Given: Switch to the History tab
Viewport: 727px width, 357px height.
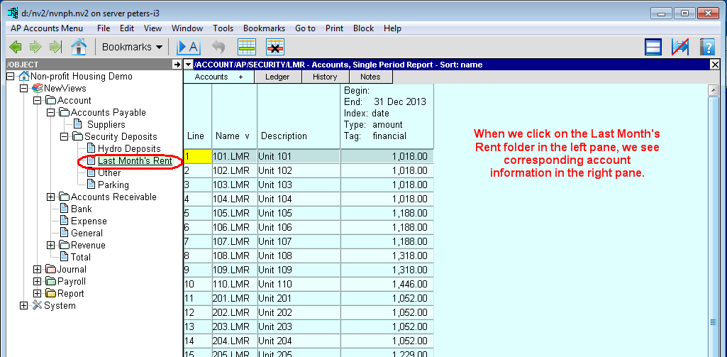Looking at the screenshot, I should 325,77.
